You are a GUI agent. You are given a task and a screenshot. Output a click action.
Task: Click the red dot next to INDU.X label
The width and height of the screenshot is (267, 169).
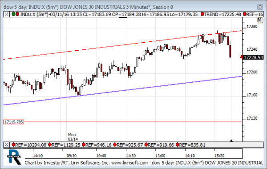17,14
